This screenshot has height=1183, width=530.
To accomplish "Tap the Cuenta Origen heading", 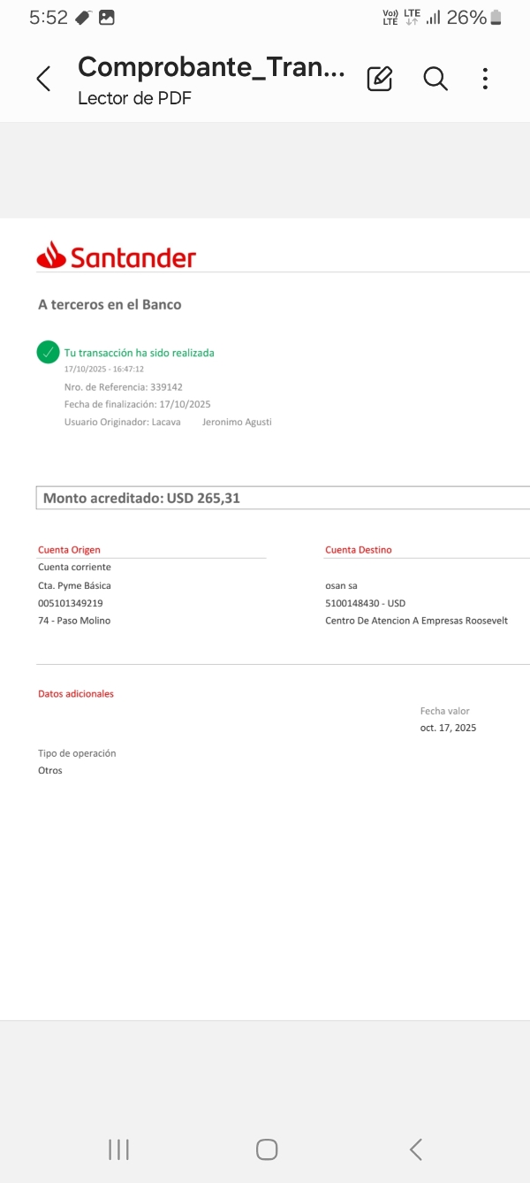I will click(69, 550).
